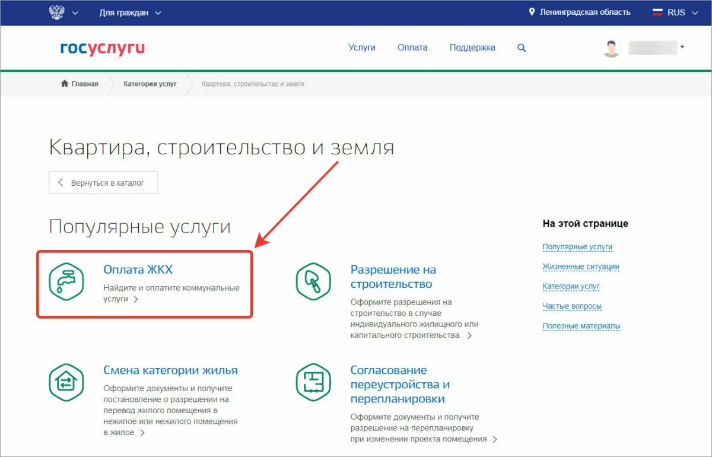Jump to 'Жизненные ситуации' sidebar link

(581, 266)
